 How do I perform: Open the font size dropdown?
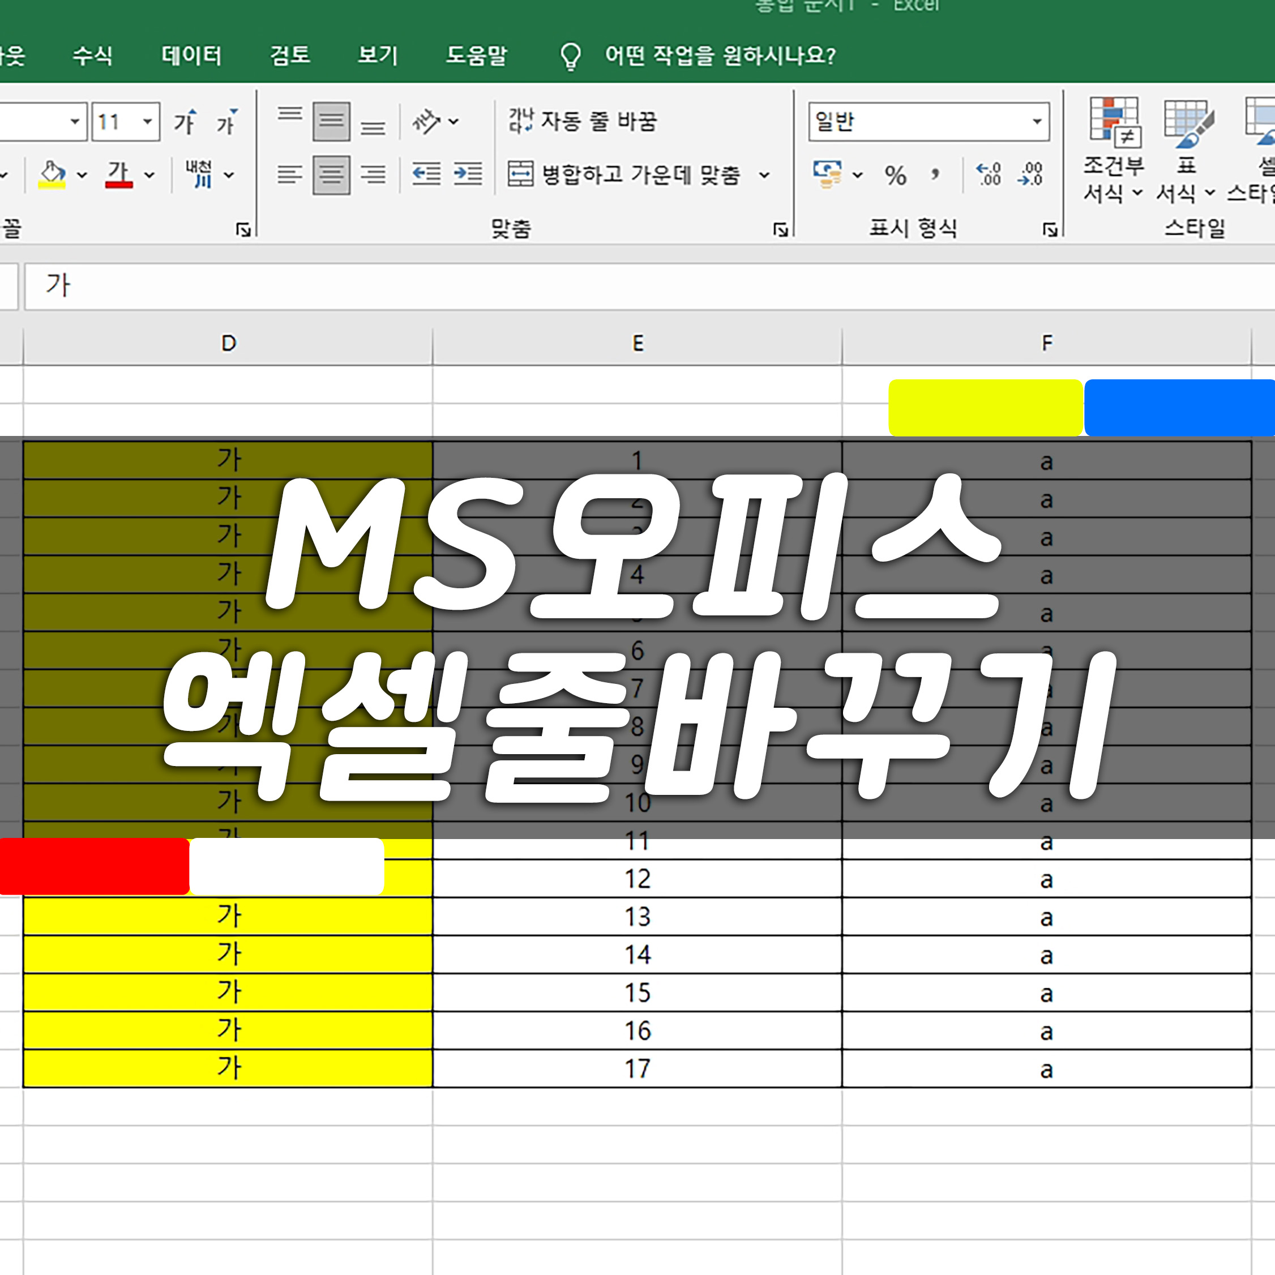(x=148, y=121)
